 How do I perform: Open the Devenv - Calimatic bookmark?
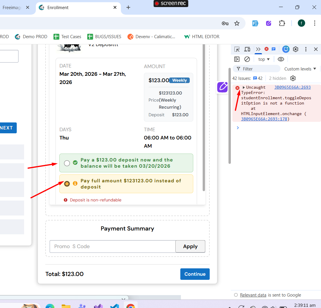(151, 37)
